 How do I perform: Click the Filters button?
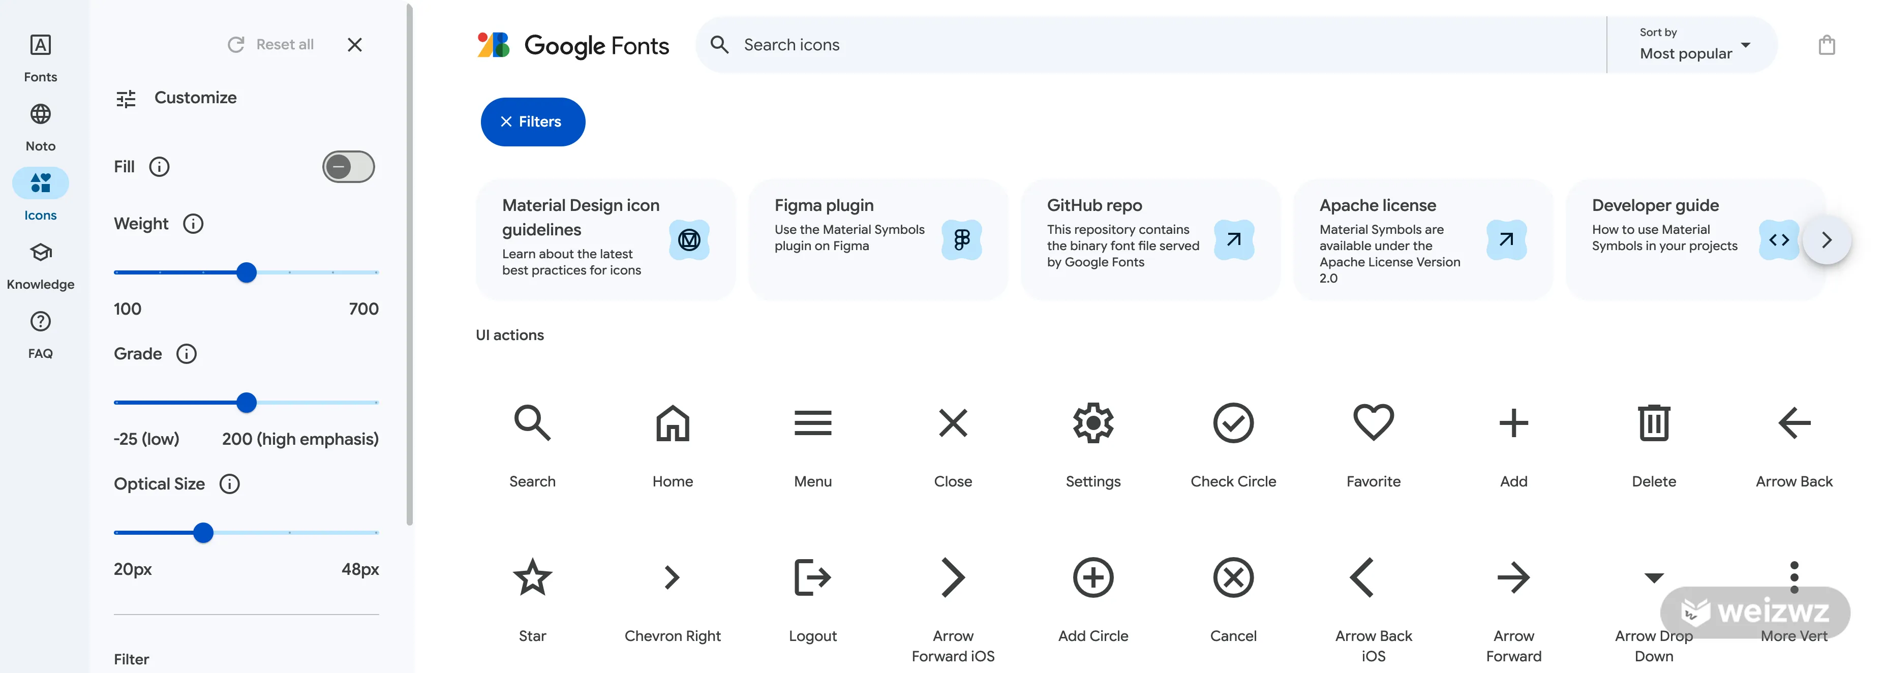tap(533, 121)
